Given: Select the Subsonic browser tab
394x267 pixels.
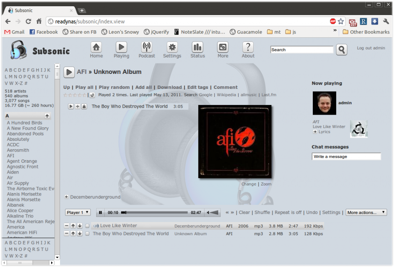Looking at the screenshot, I should (x=40, y=10).
